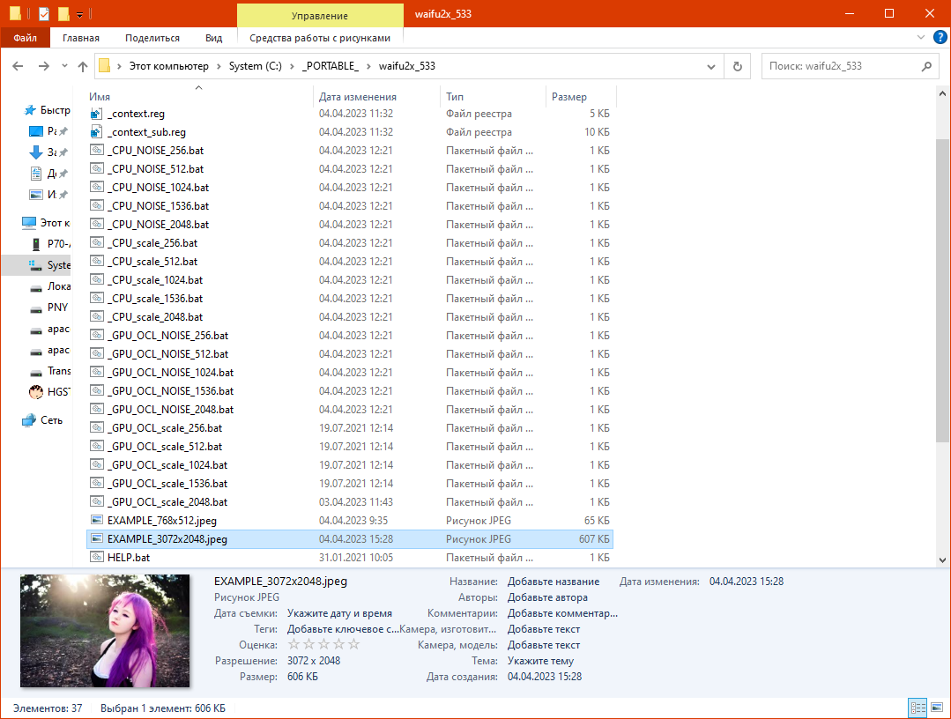
Task: Select _GPU_OCL_NOISE_256.bat file icon
Action: tap(96, 335)
